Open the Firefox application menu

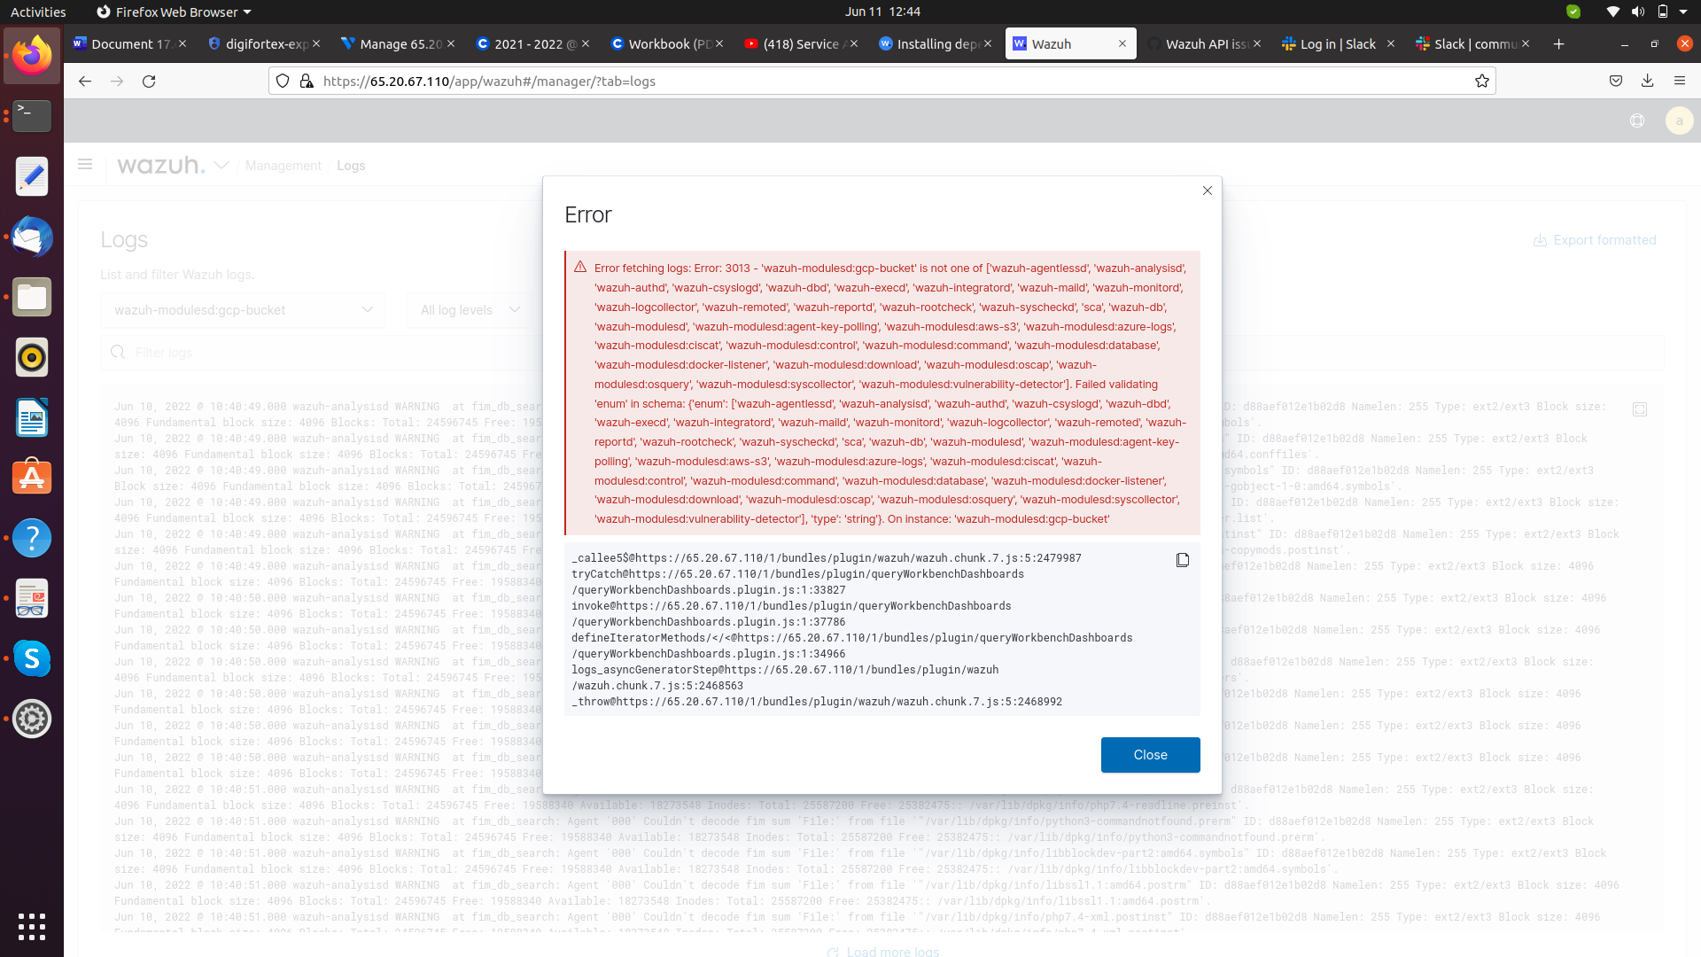(x=1680, y=81)
